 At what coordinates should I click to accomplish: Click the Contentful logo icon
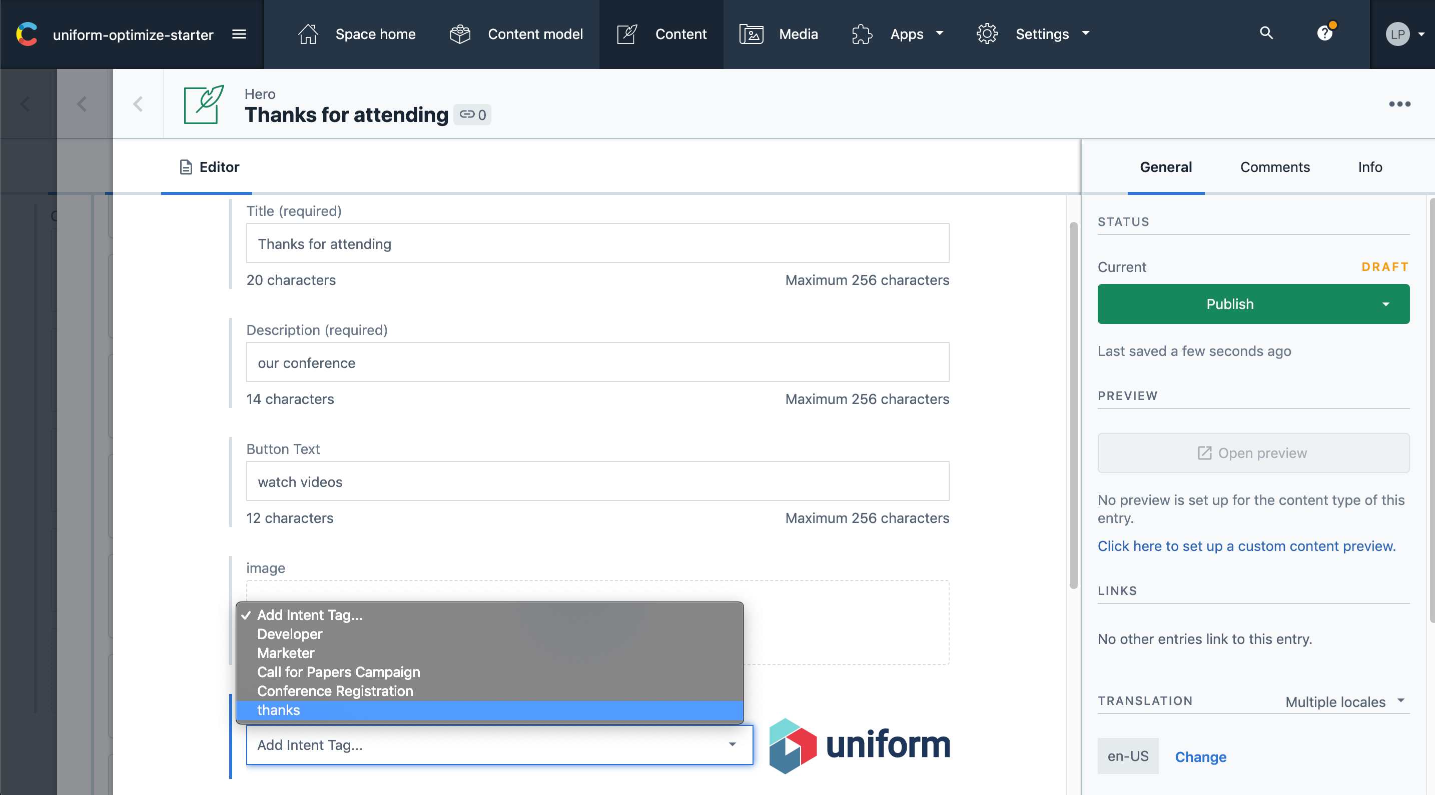pyautogui.click(x=27, y=34)
